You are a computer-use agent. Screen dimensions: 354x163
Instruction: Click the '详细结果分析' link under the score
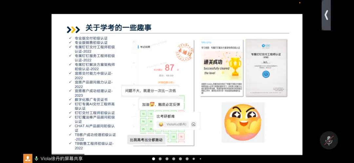[x=167, y=82]
